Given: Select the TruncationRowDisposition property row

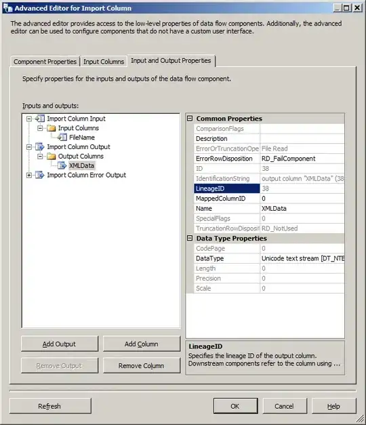Looking at the screenshot, I should pyautogui.click(x=269, y=228).
